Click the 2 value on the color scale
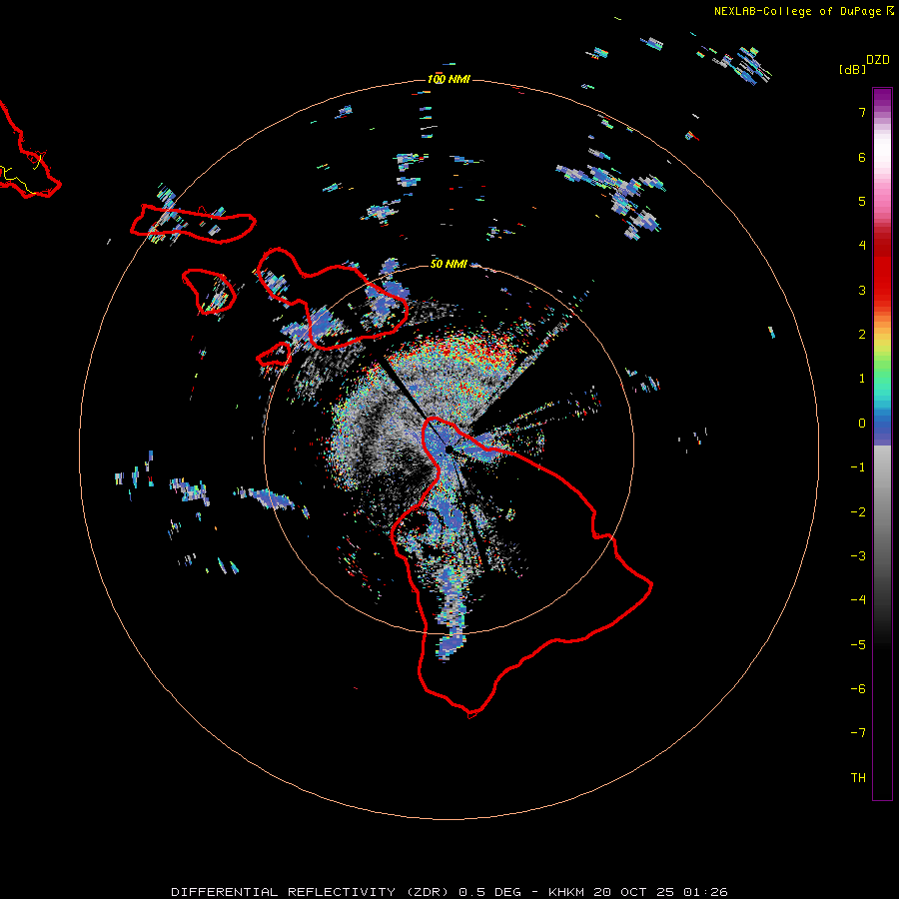Image resolution: width=899 pixels, height=899 pixels. coord(862,335)
